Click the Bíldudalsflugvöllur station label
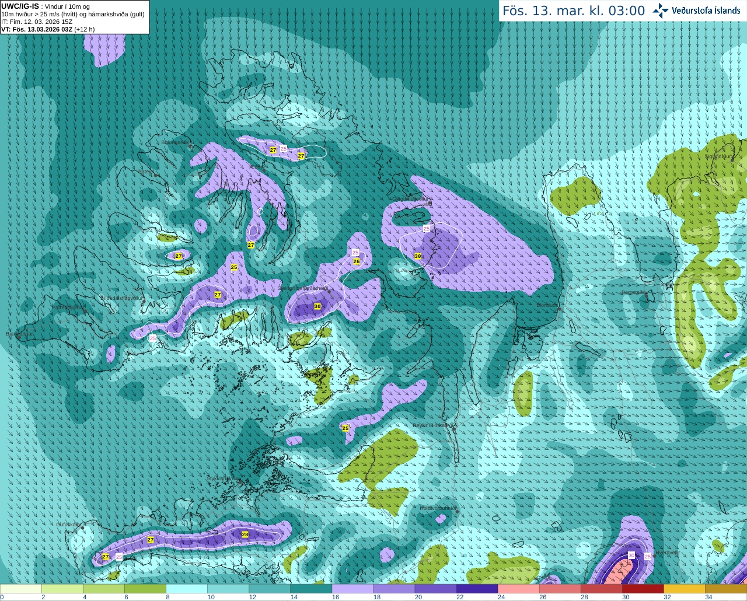Viewport: 747px width, 601px height. click(121, 298)
